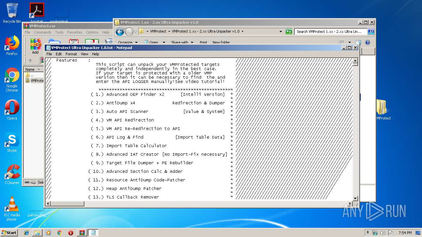
Task: Open VLC media player desktop icon
Action: (x=12, y=209)
